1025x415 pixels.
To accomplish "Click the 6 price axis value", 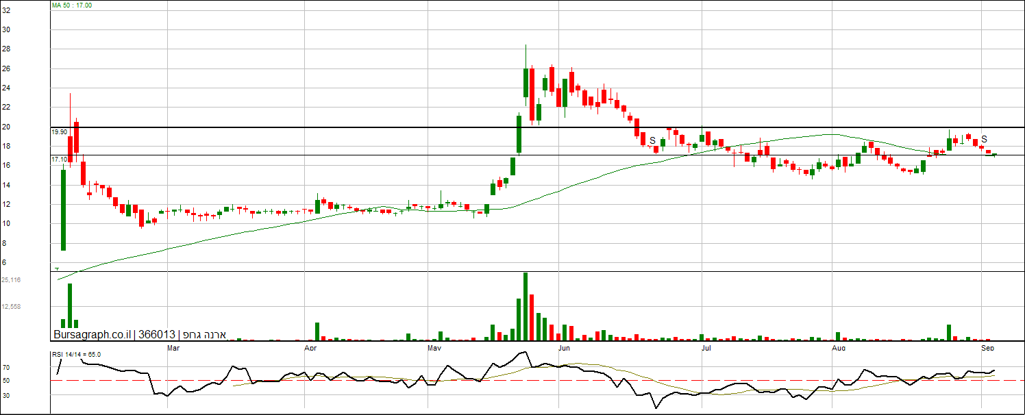I will coord(4,262).
